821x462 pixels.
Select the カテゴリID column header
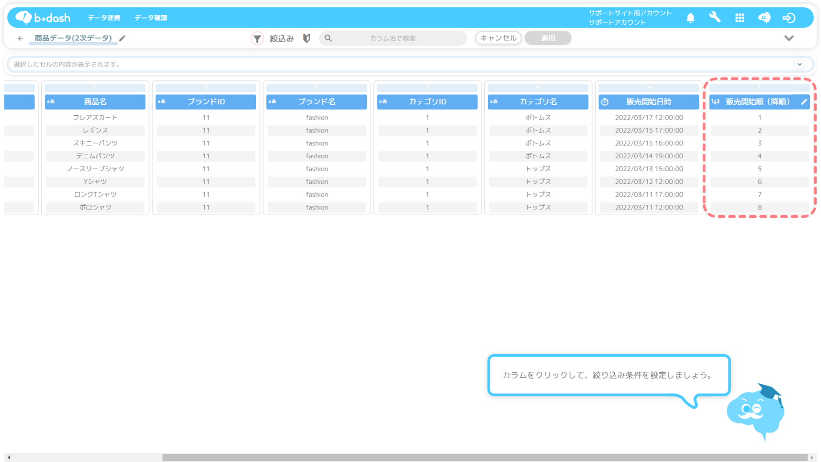pyautogui.click(x=427, y=102)
